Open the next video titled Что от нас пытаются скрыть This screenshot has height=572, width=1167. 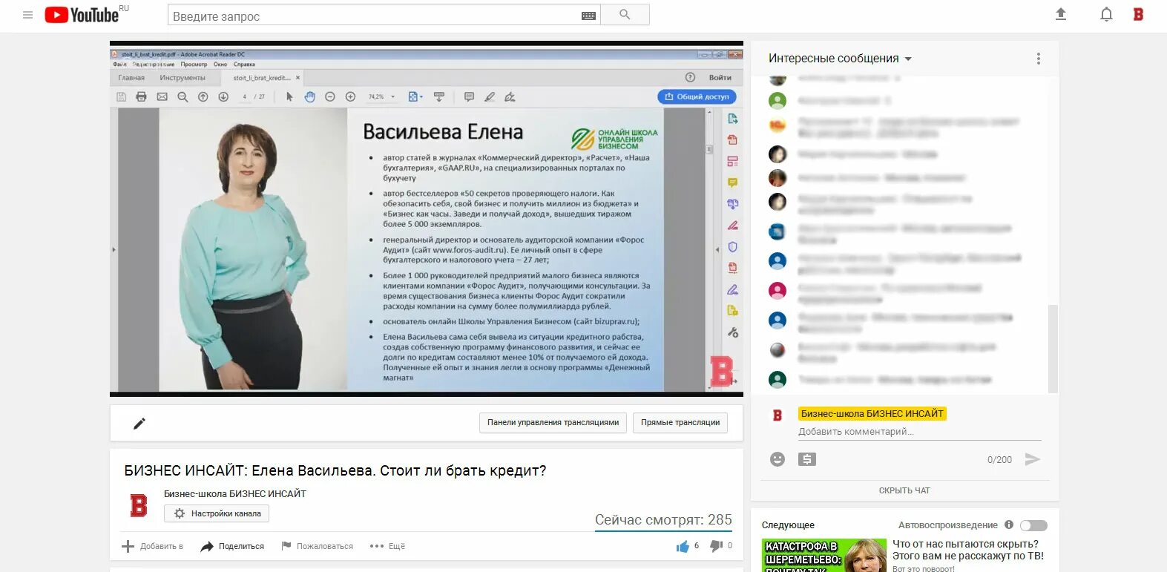tap(968, 550)
